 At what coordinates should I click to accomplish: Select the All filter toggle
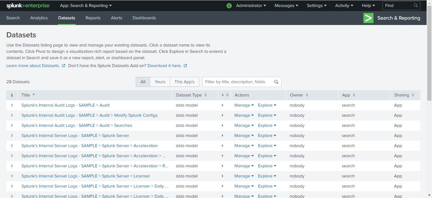tap(143, 82)
